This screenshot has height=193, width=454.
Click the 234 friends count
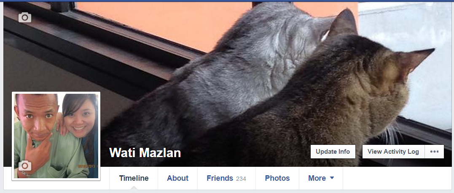[x=241, y=179]
